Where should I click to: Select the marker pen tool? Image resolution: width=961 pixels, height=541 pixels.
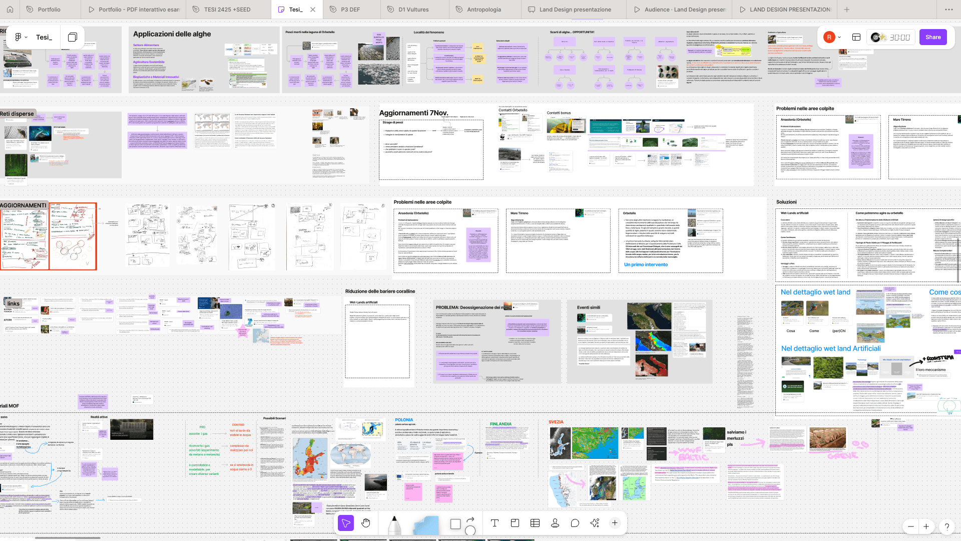(394, 525)
